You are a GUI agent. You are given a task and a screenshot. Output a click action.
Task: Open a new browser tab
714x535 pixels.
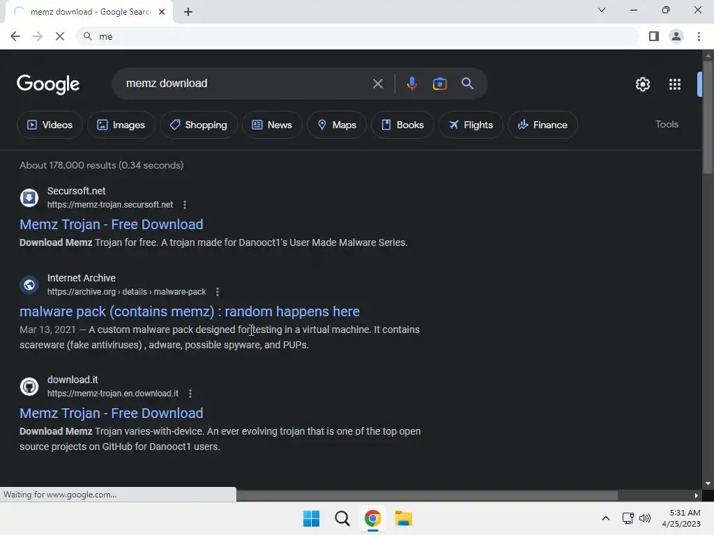[188, 13]
